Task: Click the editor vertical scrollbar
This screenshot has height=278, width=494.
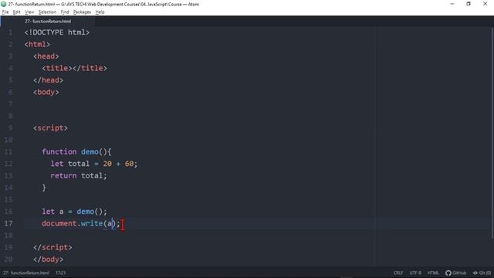Action: click(492, 132)
